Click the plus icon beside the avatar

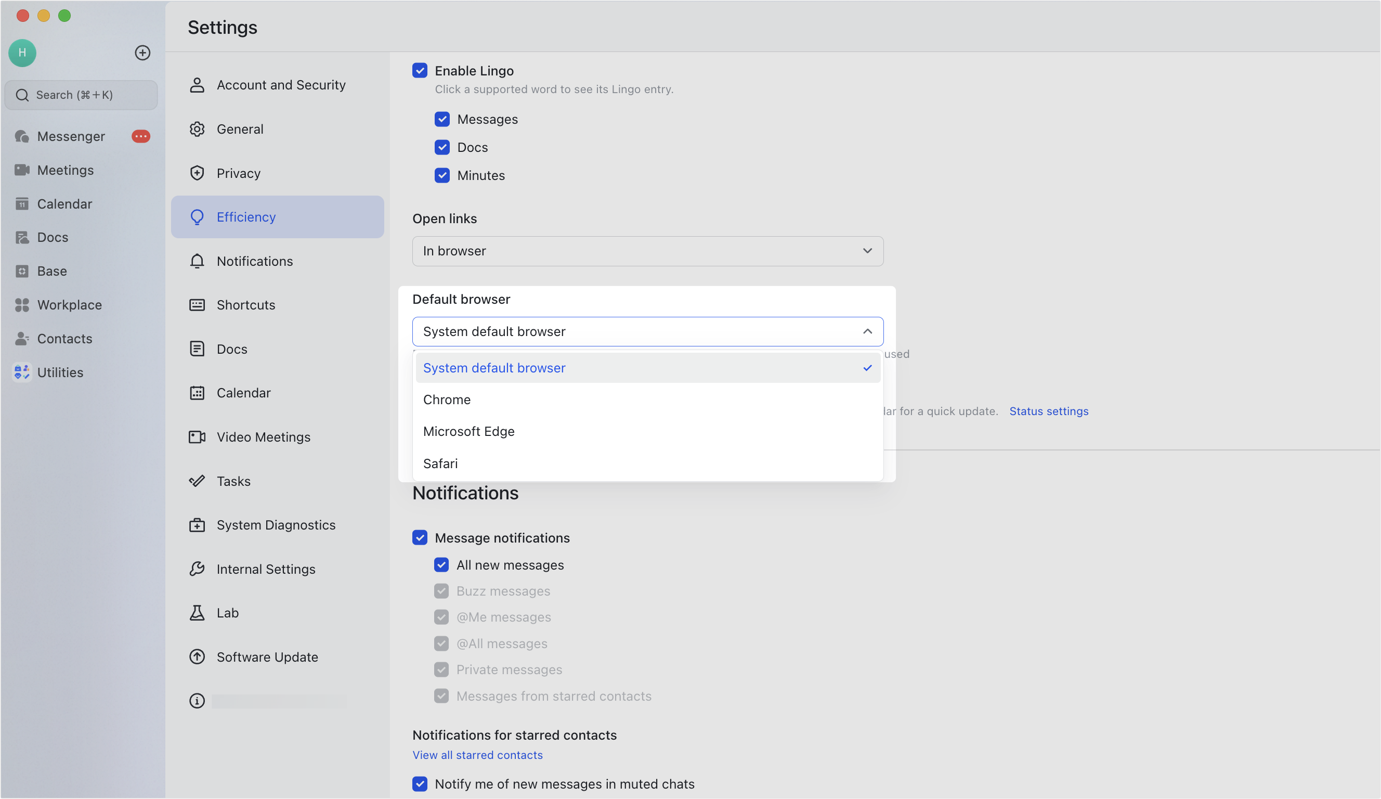tap(142, 53)
